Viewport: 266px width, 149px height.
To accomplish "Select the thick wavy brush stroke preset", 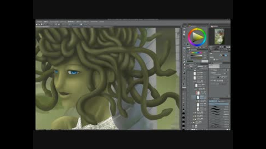I will click(x=216, y=110).
